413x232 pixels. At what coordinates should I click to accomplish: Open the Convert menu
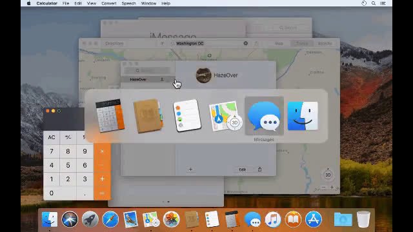(109, 3)
